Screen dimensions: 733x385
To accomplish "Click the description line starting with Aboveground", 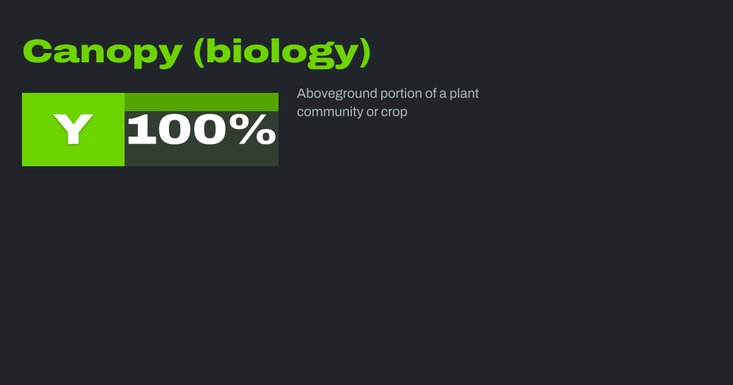I will [x=388, y=94].
